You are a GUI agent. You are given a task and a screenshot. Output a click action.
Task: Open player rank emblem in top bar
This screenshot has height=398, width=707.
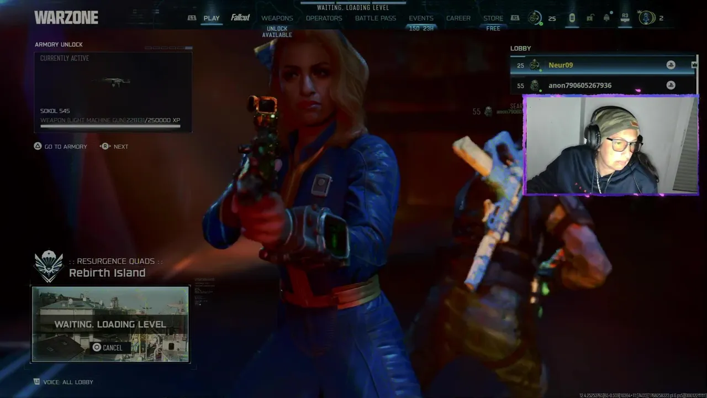pyautogui.click(x=535, y=18)
